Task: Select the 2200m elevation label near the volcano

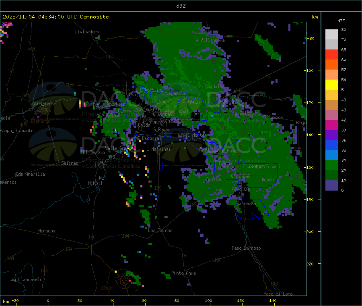Action: 107,288
